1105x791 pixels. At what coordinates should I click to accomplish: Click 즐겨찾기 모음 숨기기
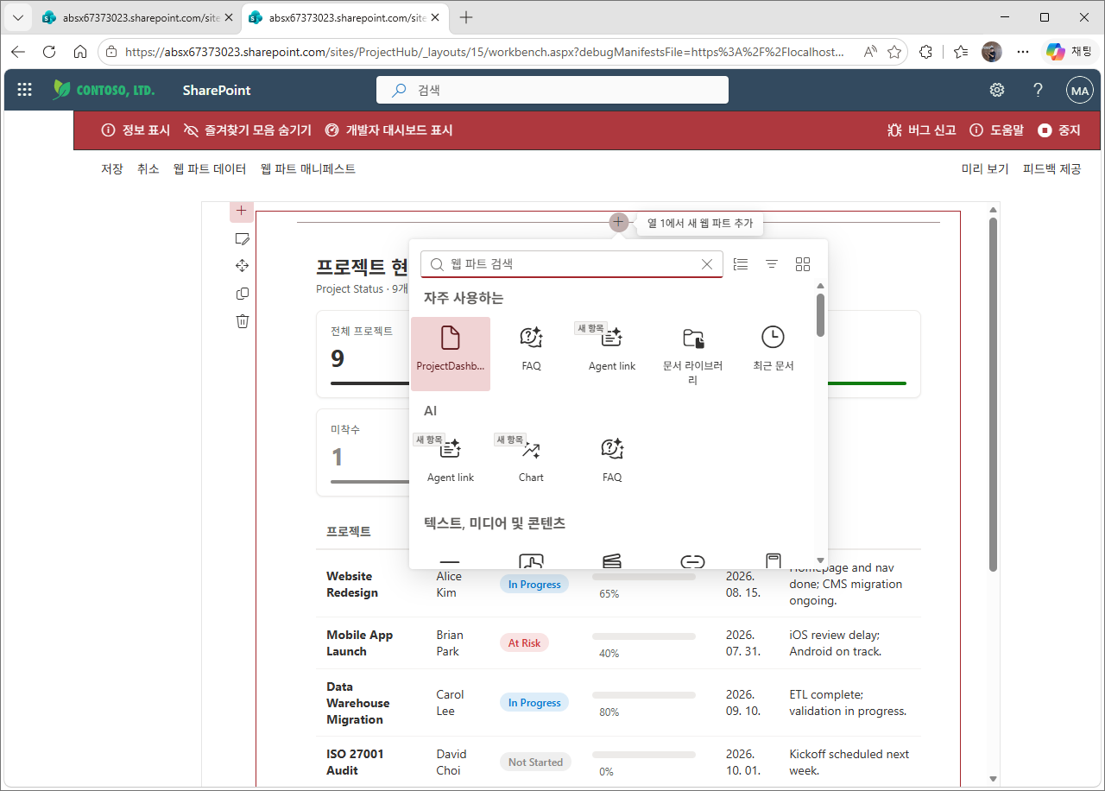click(247, 130)
